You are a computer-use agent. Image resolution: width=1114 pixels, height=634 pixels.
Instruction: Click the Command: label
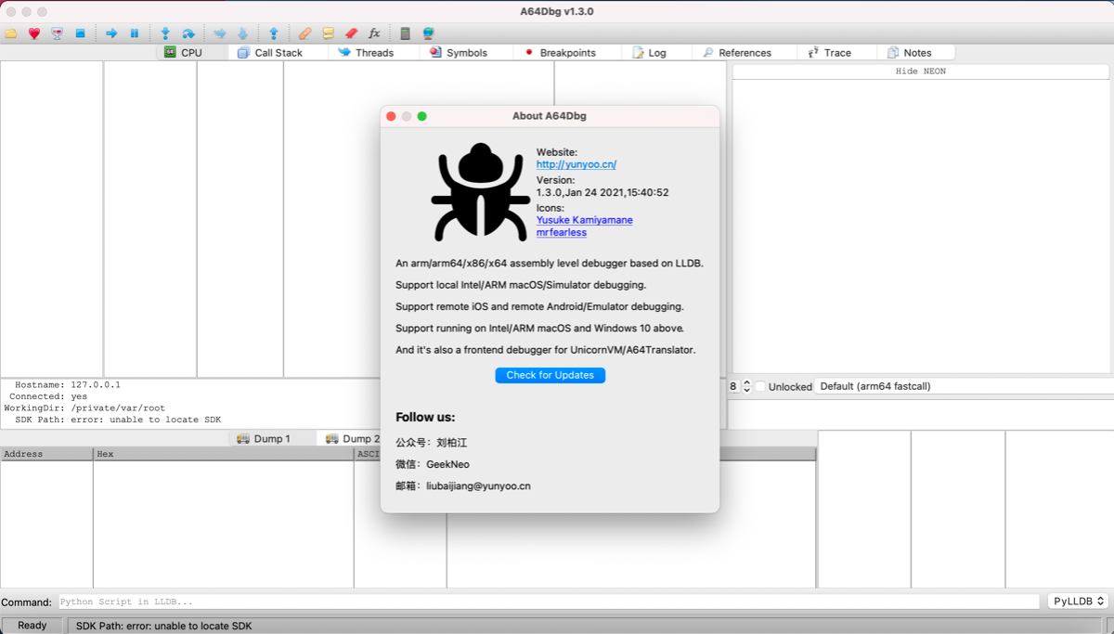[x=27, y=602]
